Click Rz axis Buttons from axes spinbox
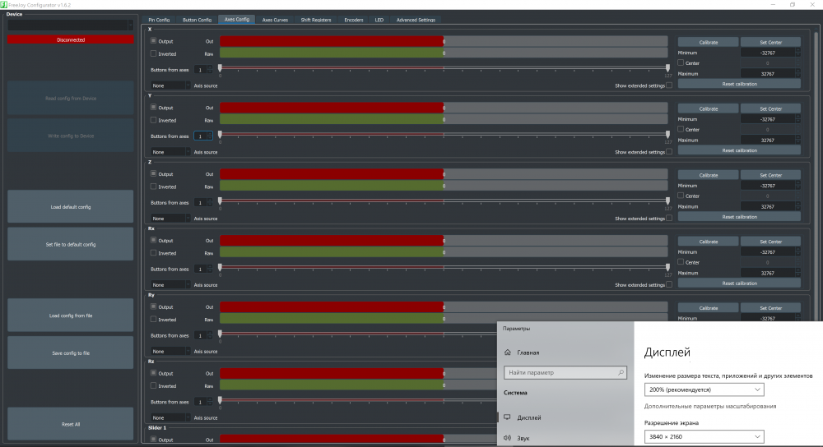Screen dimensions: 823x447 point(203,402)
